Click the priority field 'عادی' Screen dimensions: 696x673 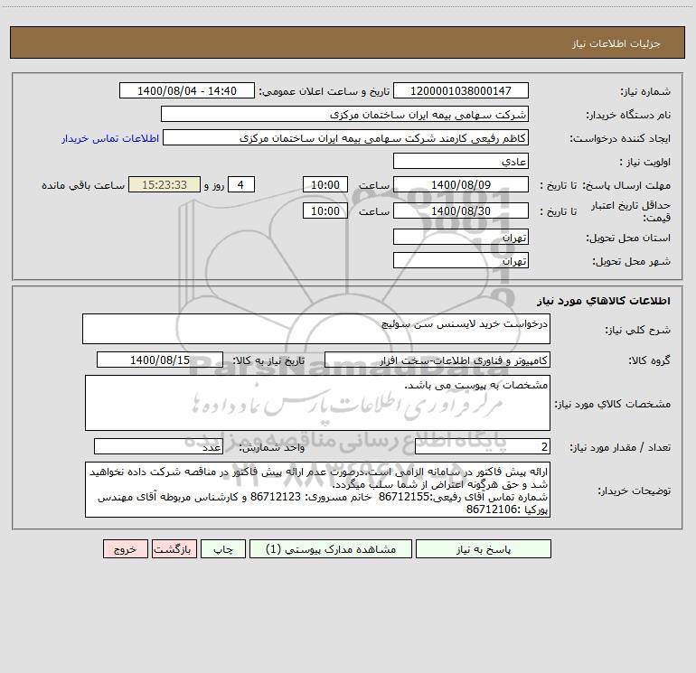click(461, 161)
